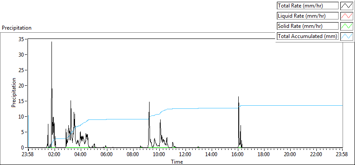Click the 20:00 time tick label
355x165 pixels.
pos(290,155)
